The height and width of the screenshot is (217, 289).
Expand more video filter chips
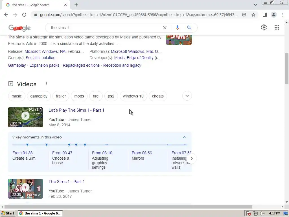(x=187, y=96)
